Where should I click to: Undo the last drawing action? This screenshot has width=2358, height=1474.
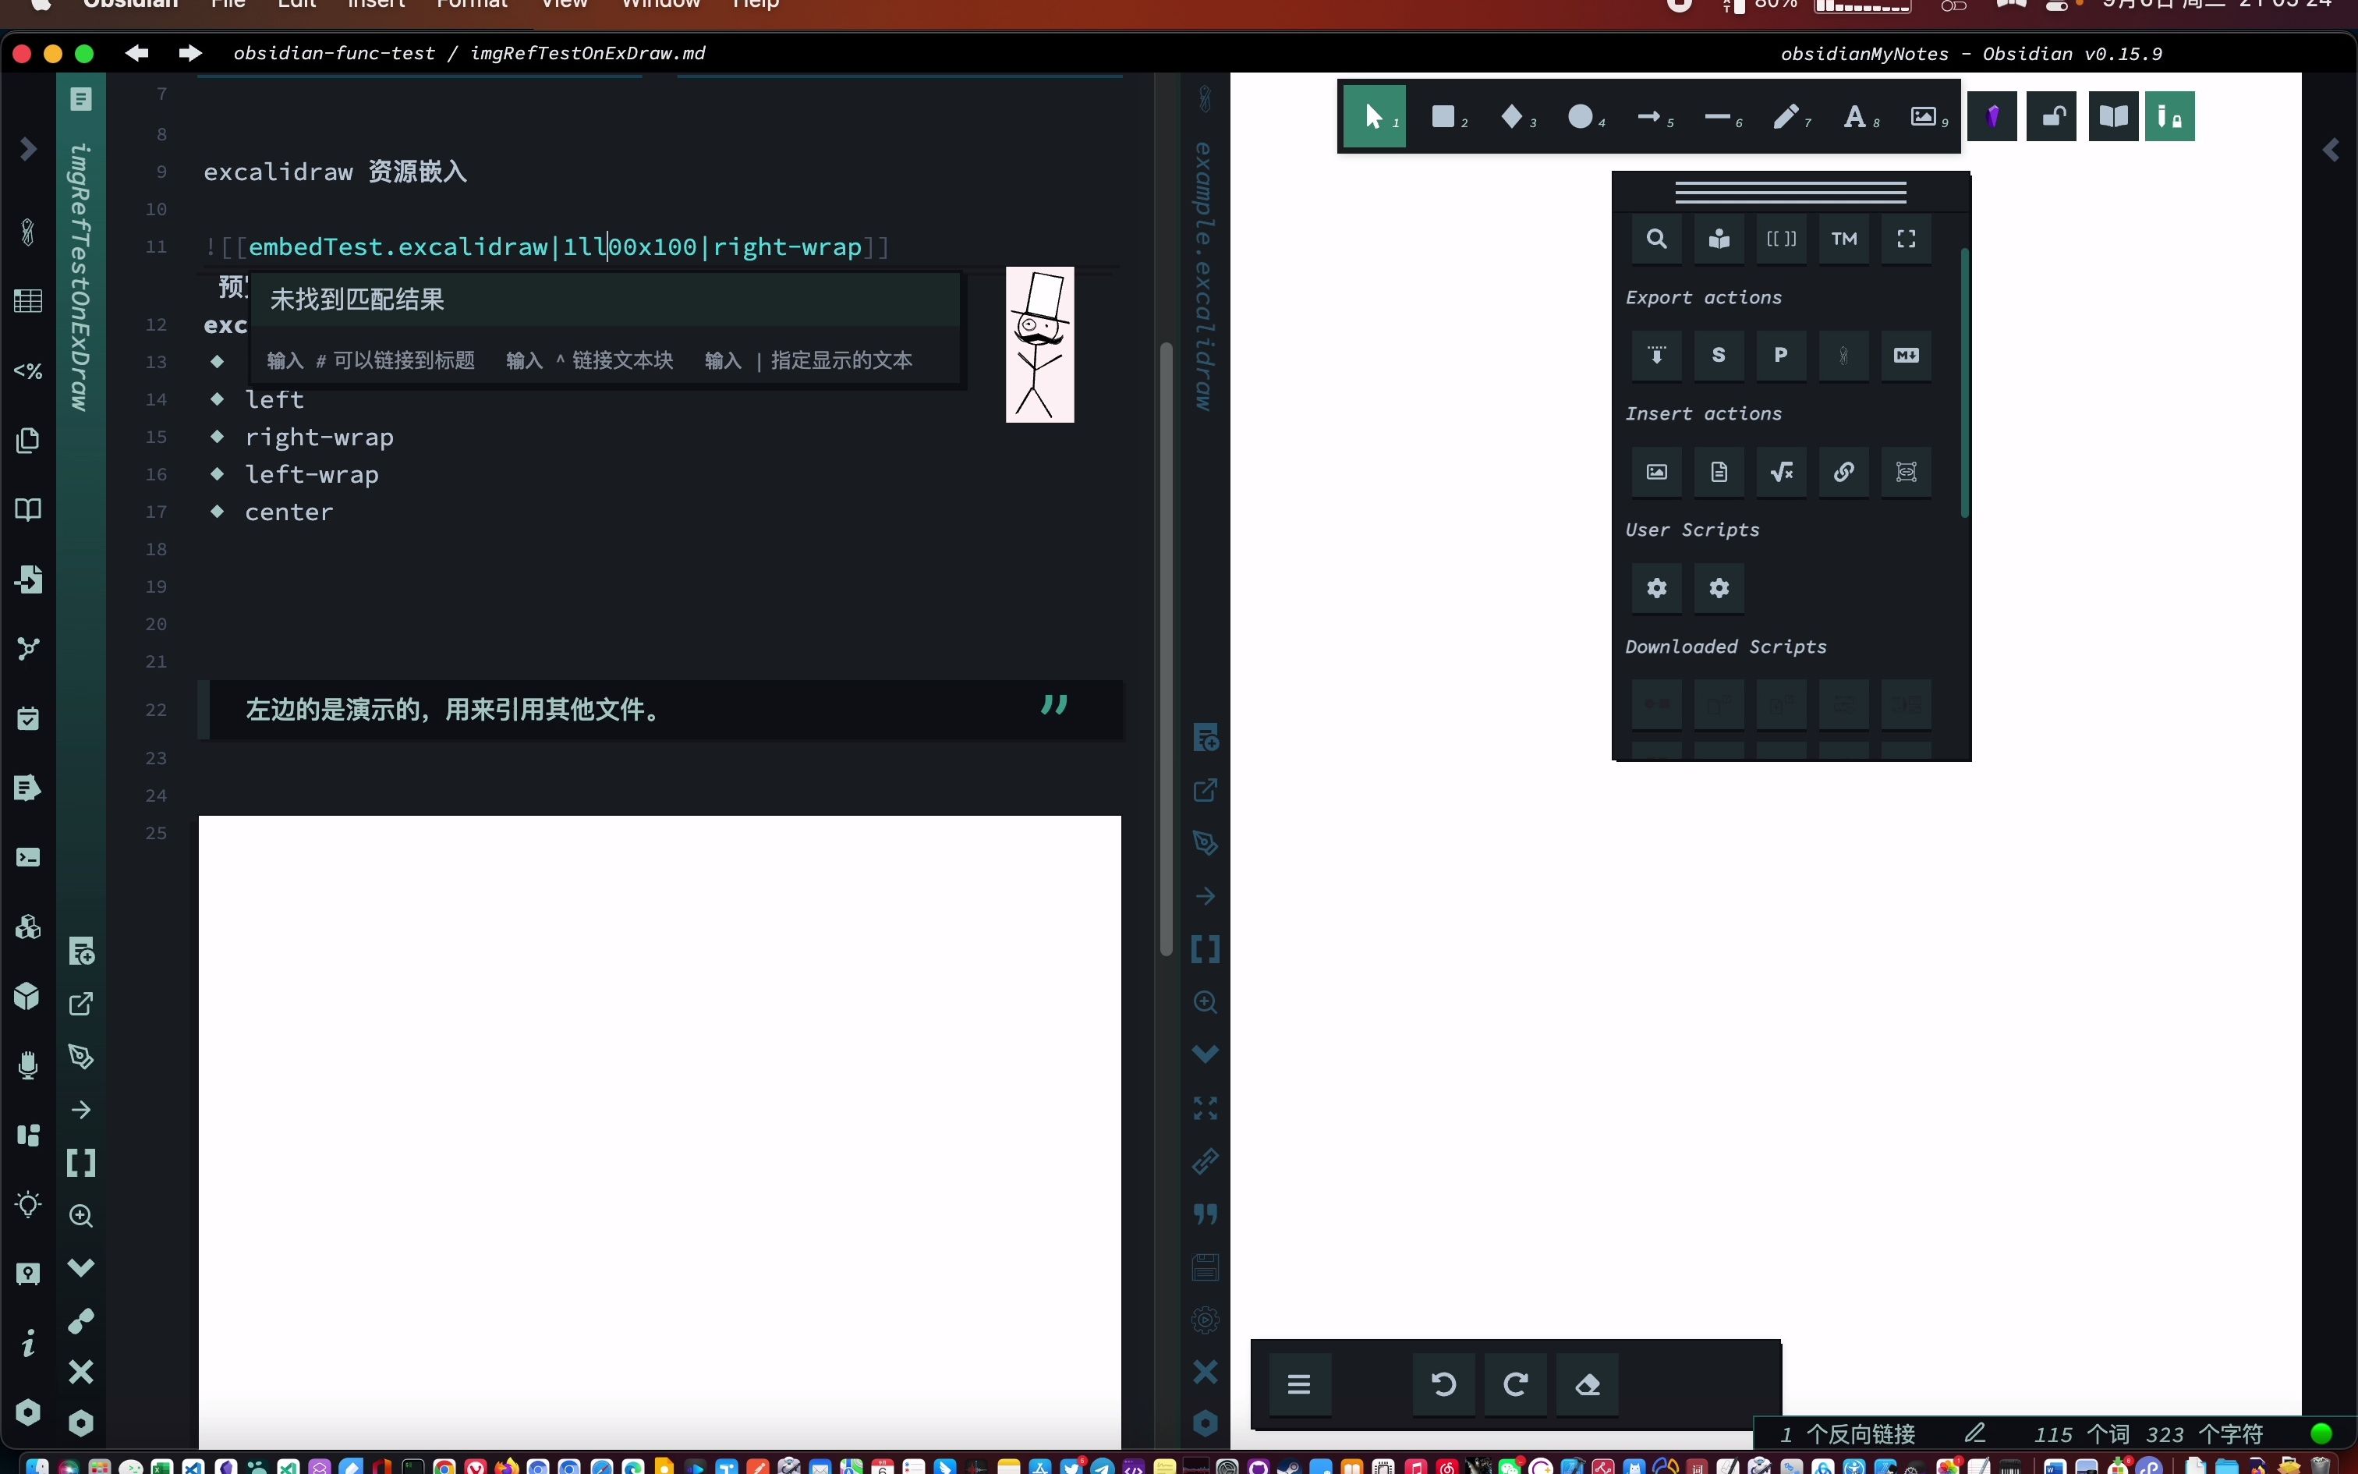1444,1384
